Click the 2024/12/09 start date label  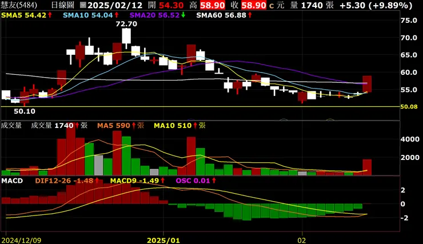pyautogui.click(x=21, y=240)
